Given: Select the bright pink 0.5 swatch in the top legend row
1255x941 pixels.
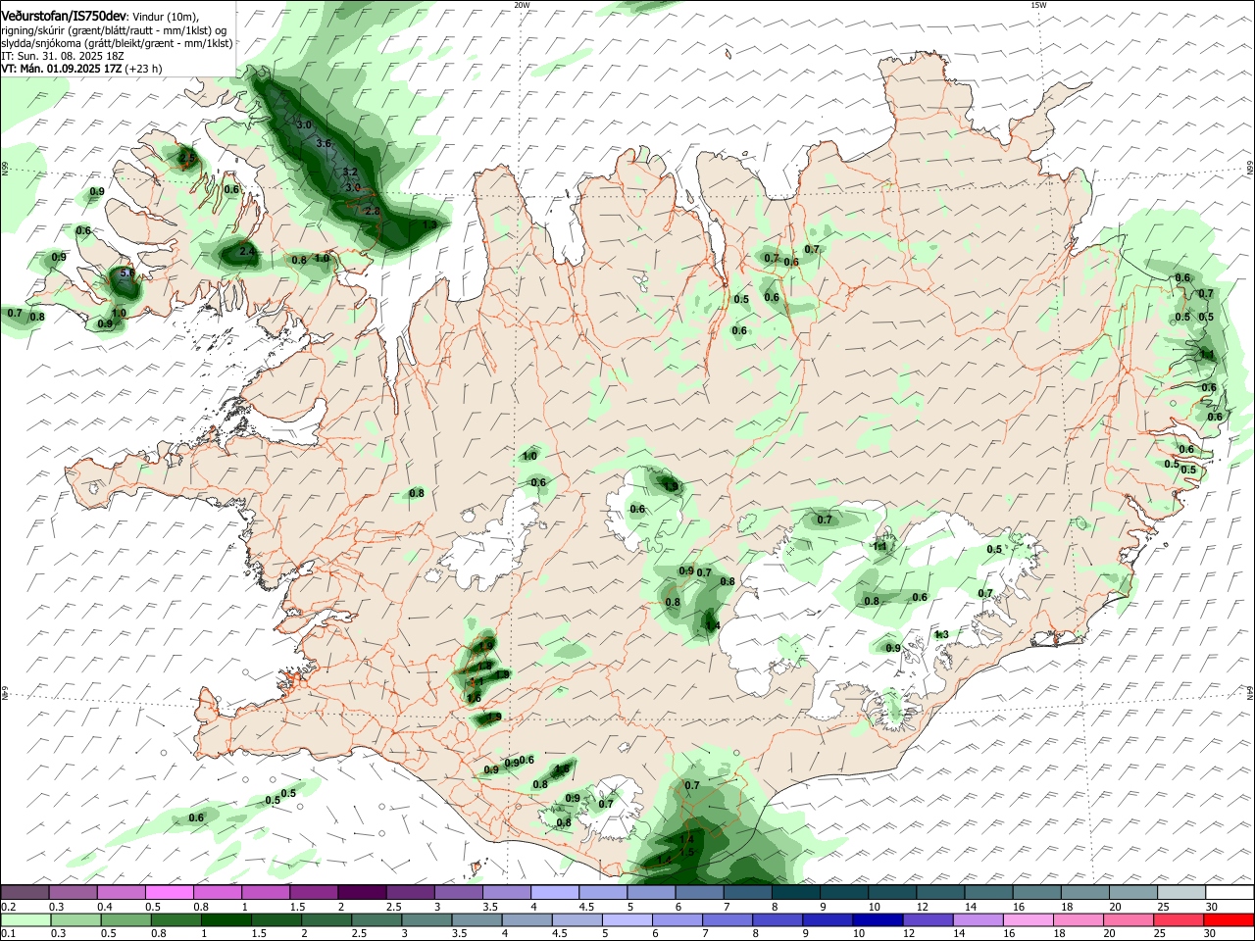Looking at the screenshot, I should click(169, 893).
